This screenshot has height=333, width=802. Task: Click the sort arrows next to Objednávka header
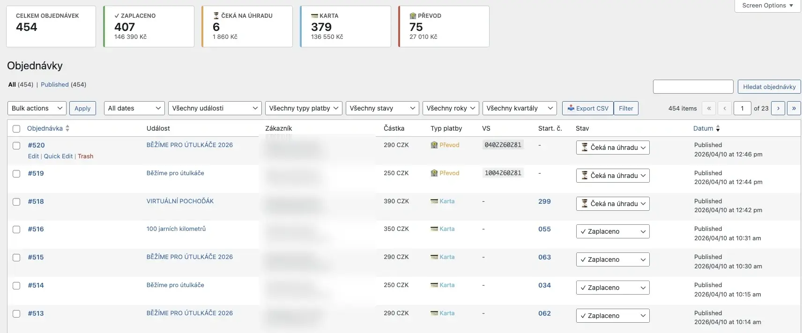pos(67,128)
